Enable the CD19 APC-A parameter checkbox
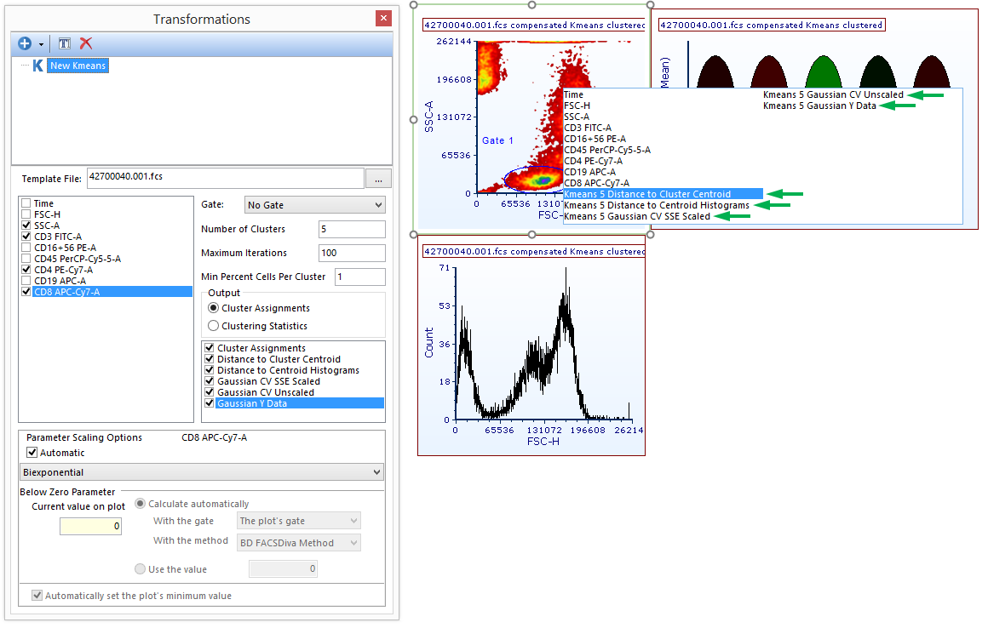The height and width of the screenshot is (628, 988). click(26, 281)
